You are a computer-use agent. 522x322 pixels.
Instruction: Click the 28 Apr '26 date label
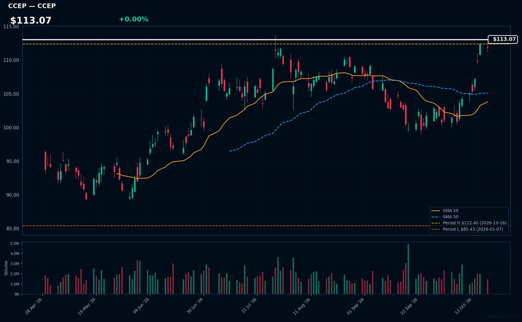pos(34,306)
